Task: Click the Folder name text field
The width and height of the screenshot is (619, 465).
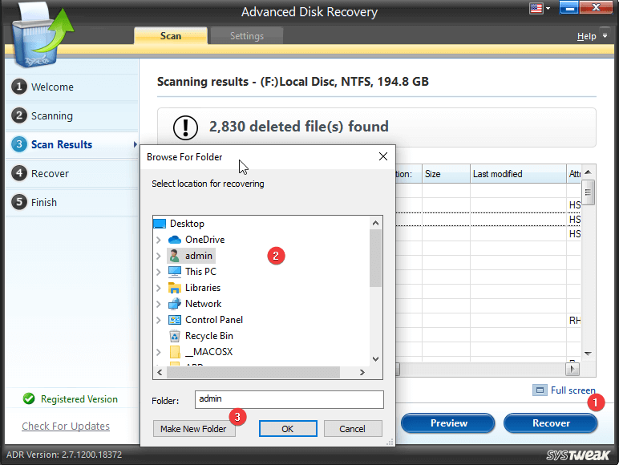Action: 289,399
